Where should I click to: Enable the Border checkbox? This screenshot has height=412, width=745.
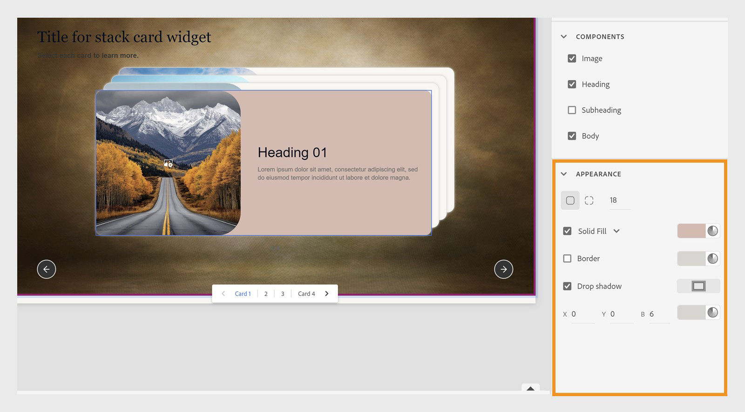point(567,259)
